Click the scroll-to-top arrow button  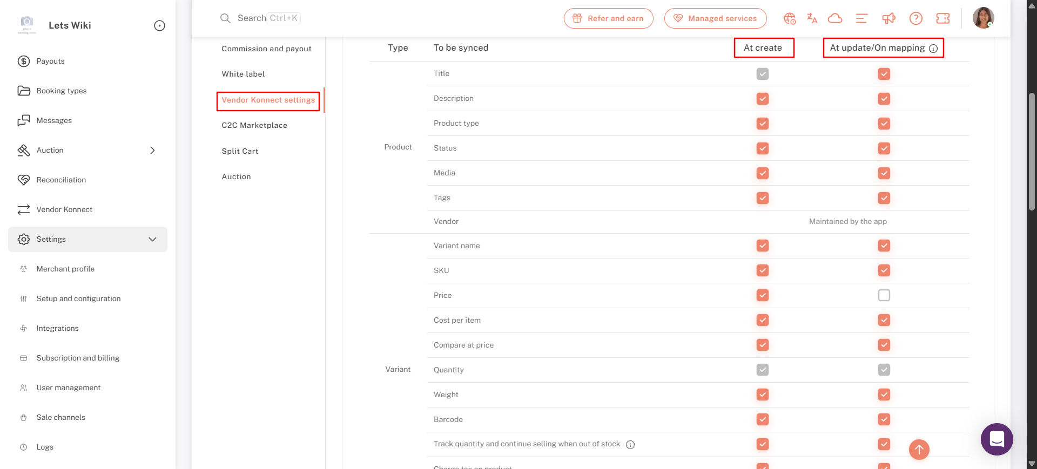pos(919,449)
